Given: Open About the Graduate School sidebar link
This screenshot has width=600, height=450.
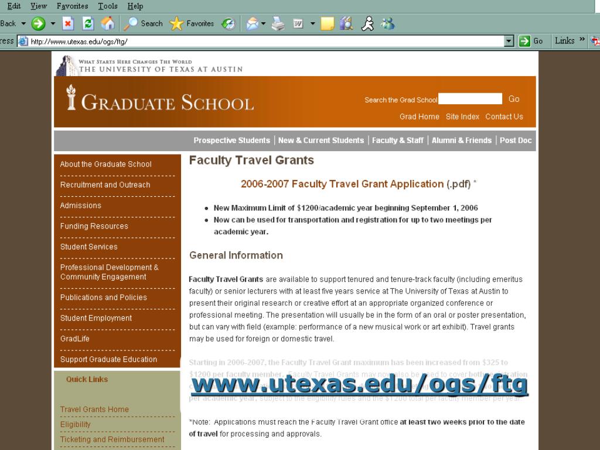Looking at the screenshot, I should coord(105,164).
